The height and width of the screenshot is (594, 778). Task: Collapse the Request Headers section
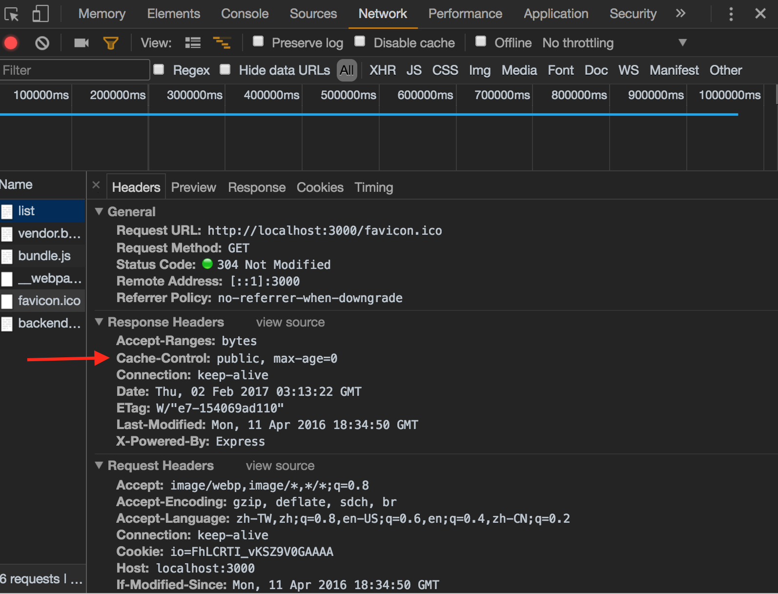tap(99, 465)
